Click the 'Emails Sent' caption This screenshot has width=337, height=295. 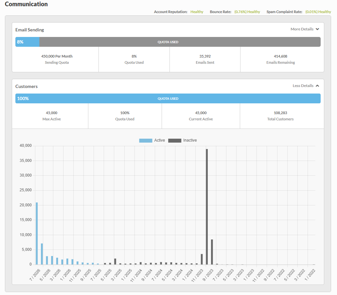pyautogui.click(x=205, y=62)
